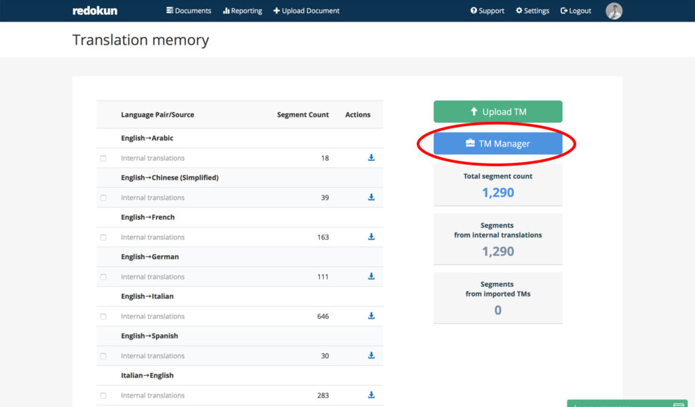The height and width of the screenshot is (407, 695).
Task: Select the English→Arabic internal translations checkbox
Action: tap(103, 158)
